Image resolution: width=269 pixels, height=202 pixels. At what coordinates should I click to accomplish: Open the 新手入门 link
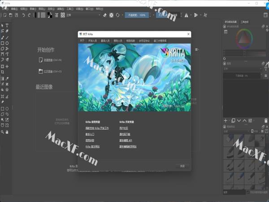point(90,134)
